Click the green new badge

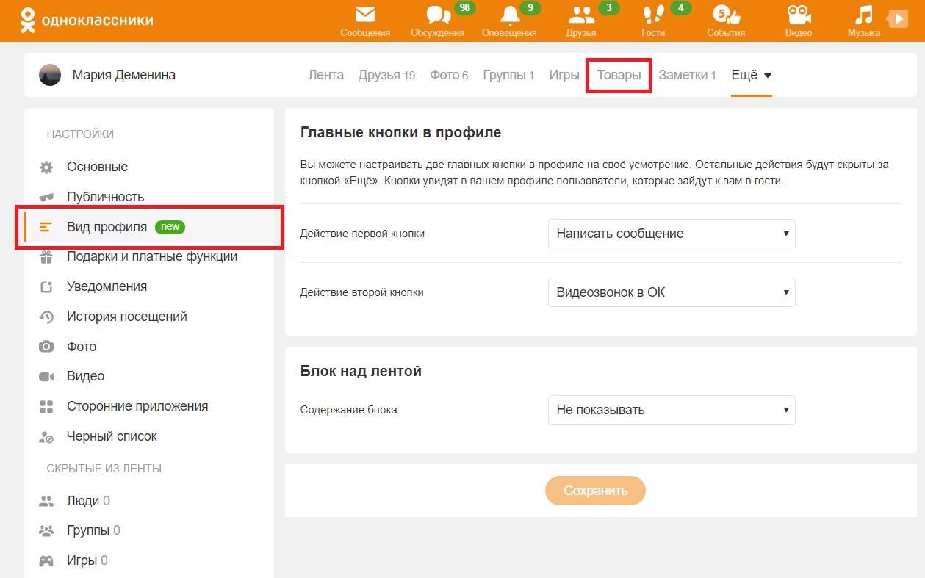tap(170, 227)
